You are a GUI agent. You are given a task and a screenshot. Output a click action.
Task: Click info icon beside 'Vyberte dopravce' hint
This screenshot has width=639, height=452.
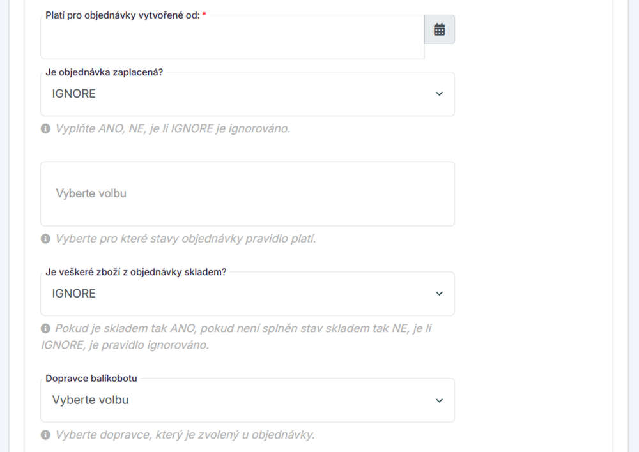[45, 435]
